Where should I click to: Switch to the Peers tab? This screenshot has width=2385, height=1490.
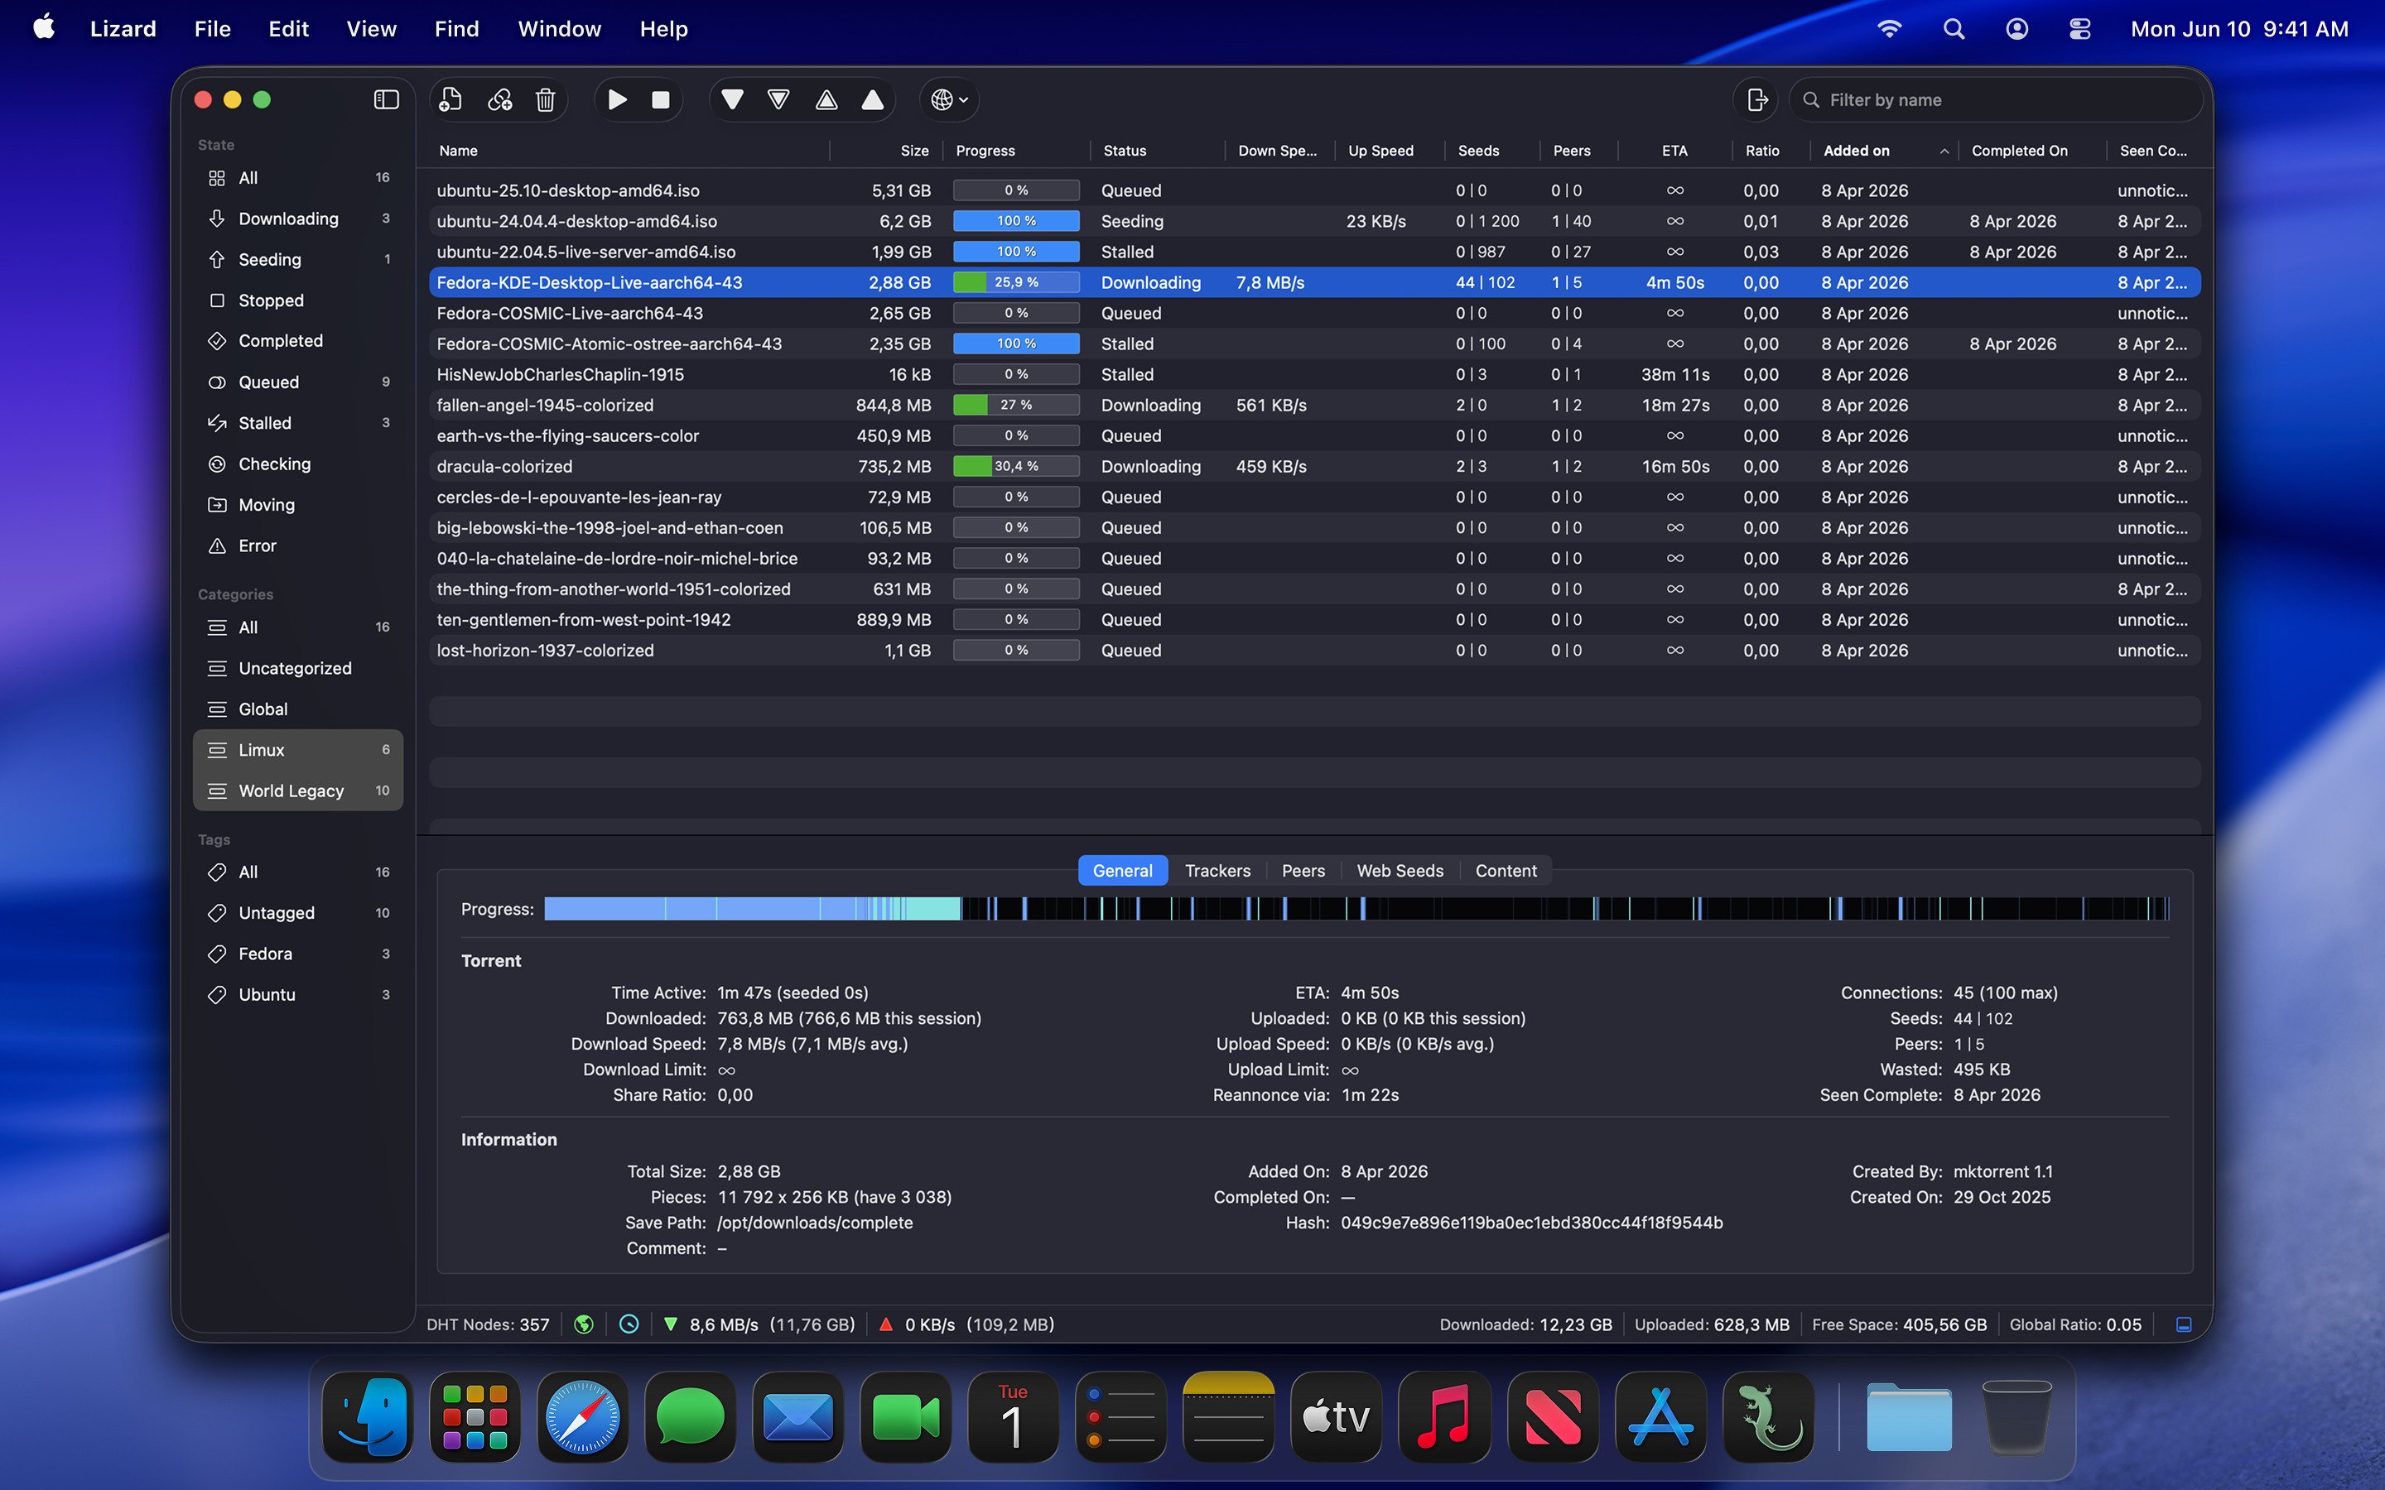[1303, 870]
